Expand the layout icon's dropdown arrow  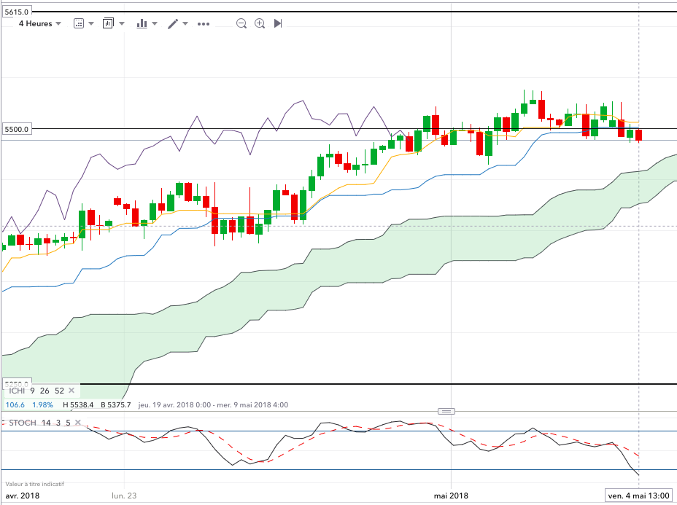[122, 23]
